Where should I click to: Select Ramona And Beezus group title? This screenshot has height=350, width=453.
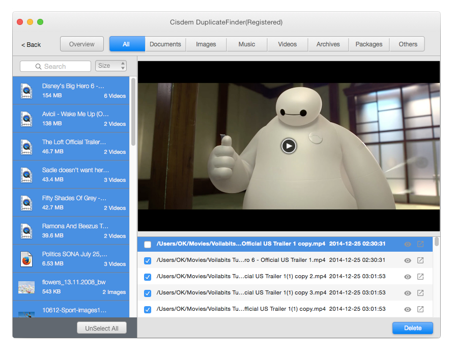[x=75, y=226]
